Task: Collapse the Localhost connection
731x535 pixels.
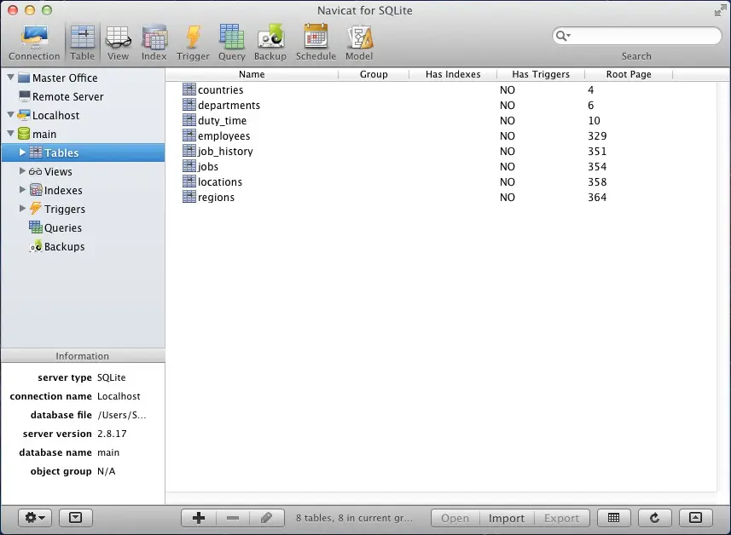Action: click(x=11, y=114)
